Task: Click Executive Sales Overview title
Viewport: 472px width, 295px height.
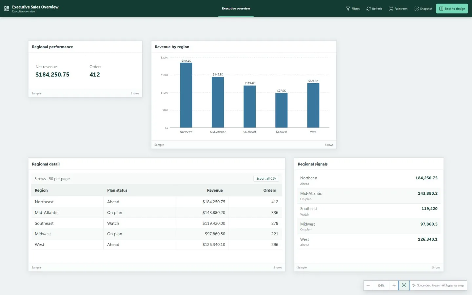Action: (x=35, y=7)
